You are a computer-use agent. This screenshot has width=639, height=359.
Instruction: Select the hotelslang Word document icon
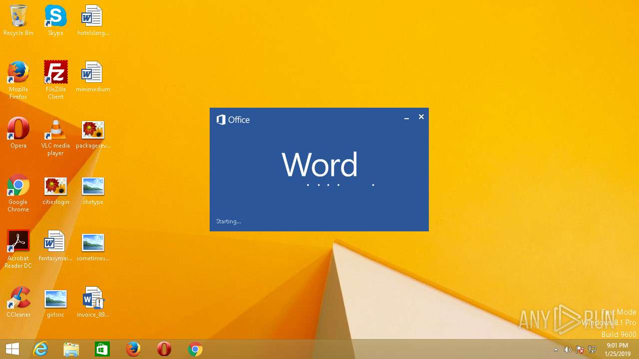click(93, 20)
